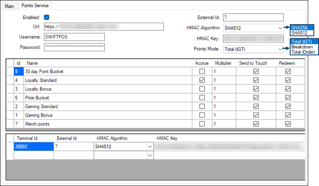Uncheck Redeem for Gaming Bonus
319x186 pixels.
[x=288, y=115]
